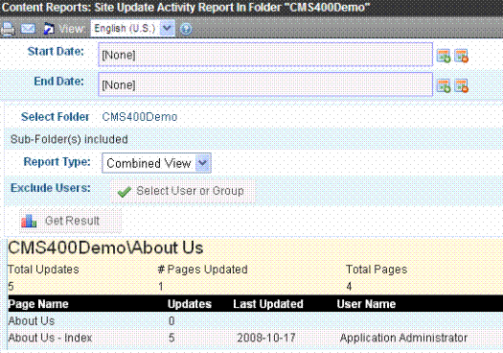Image resolution: width=503 pixels, height=353 pixels.
Task: Clear End Date with delete calendar icon
Action: pyautogui.click(x=461, y=85)
